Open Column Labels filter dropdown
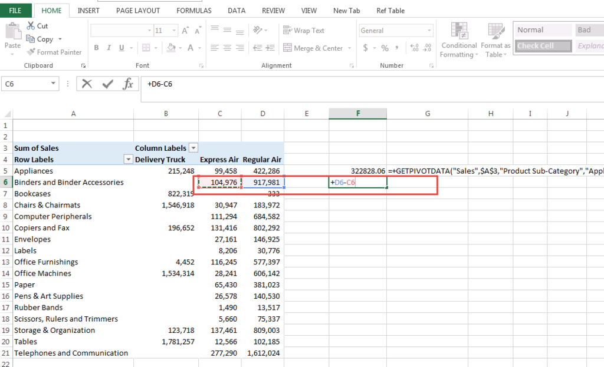 (193, 148)
